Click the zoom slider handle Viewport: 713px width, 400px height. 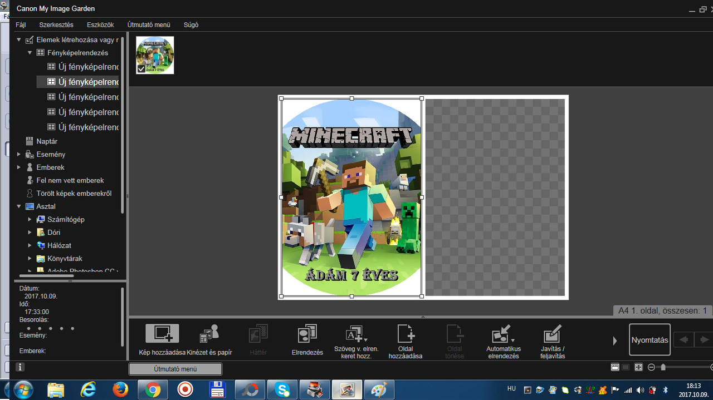[662, 367]
